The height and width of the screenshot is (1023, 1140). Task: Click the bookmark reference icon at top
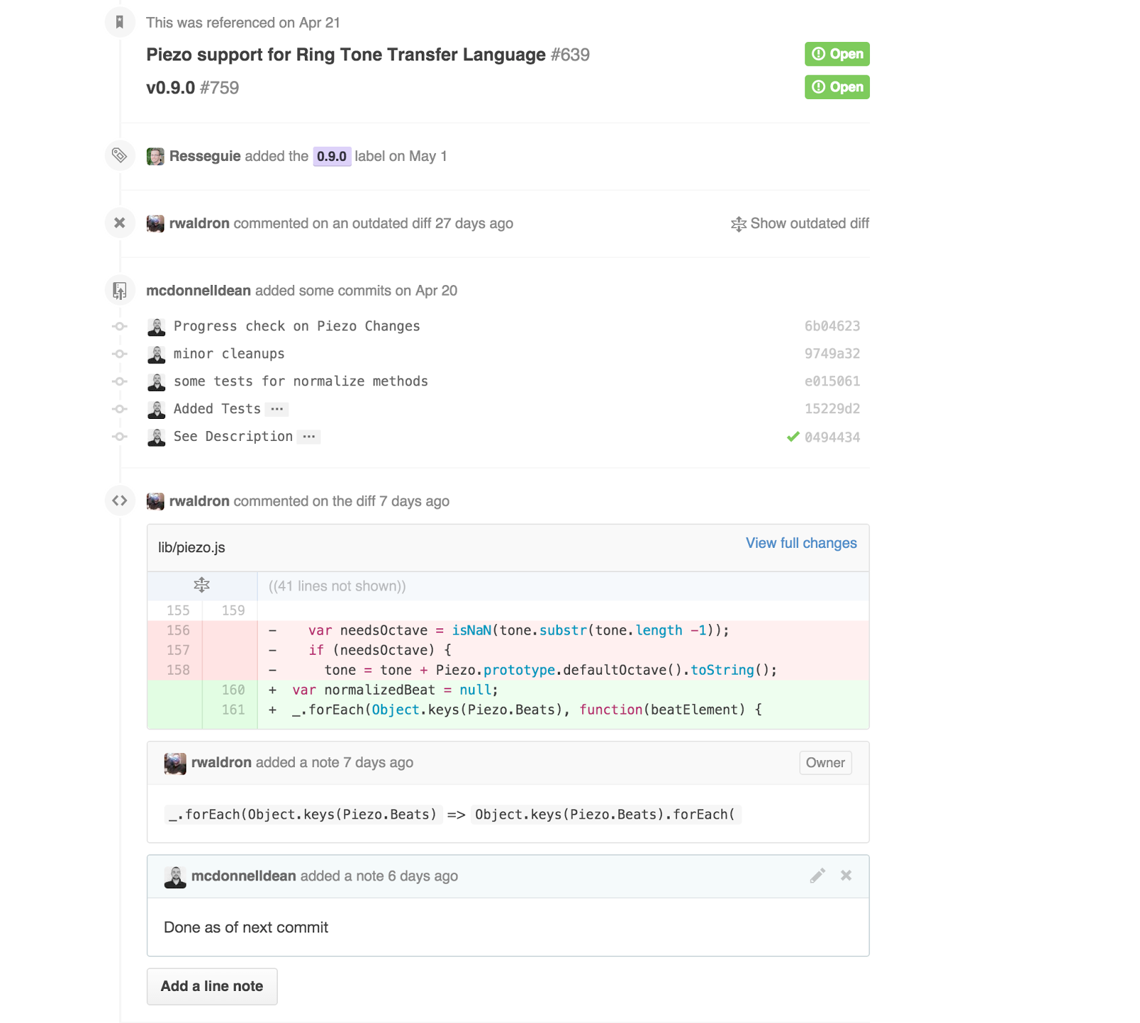[120, 22]
